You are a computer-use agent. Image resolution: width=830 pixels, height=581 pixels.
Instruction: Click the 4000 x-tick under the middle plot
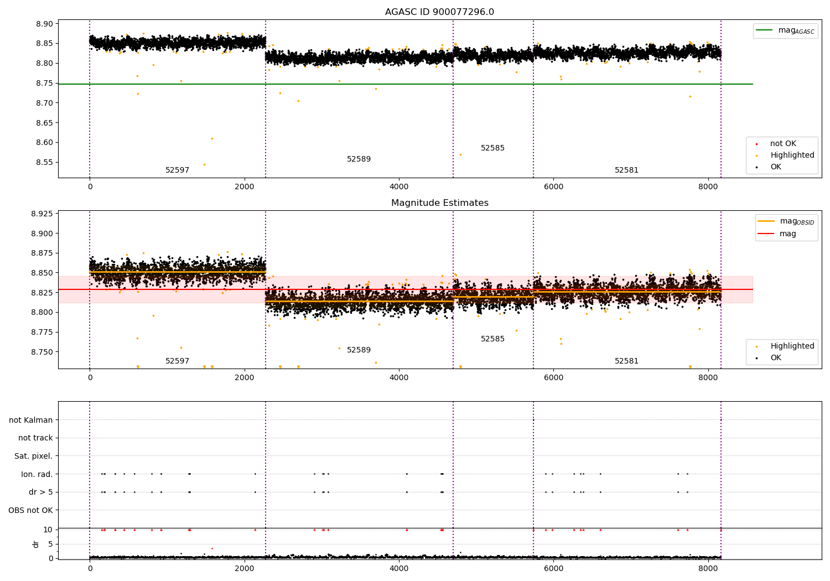click(x=399, y=378)
